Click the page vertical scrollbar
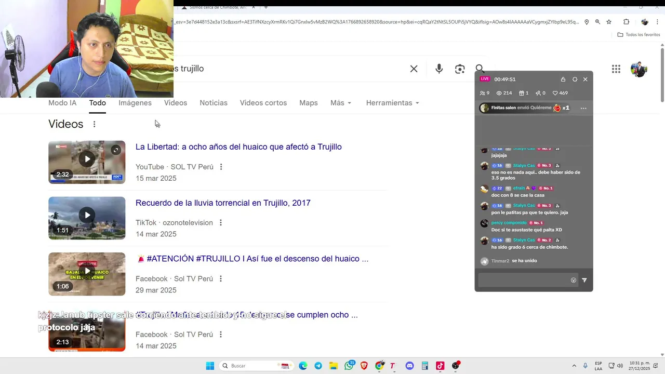 coord(662,75)
